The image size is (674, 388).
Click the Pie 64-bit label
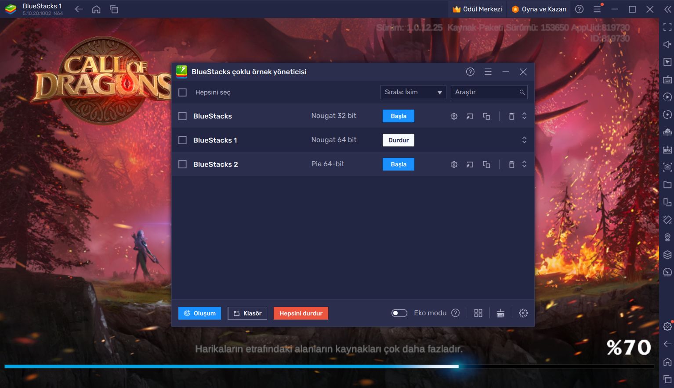(x=328, y=164)
